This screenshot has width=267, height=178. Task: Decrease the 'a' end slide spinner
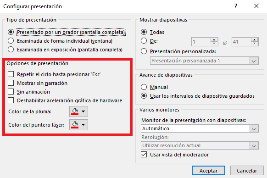(x=254, y=44)
